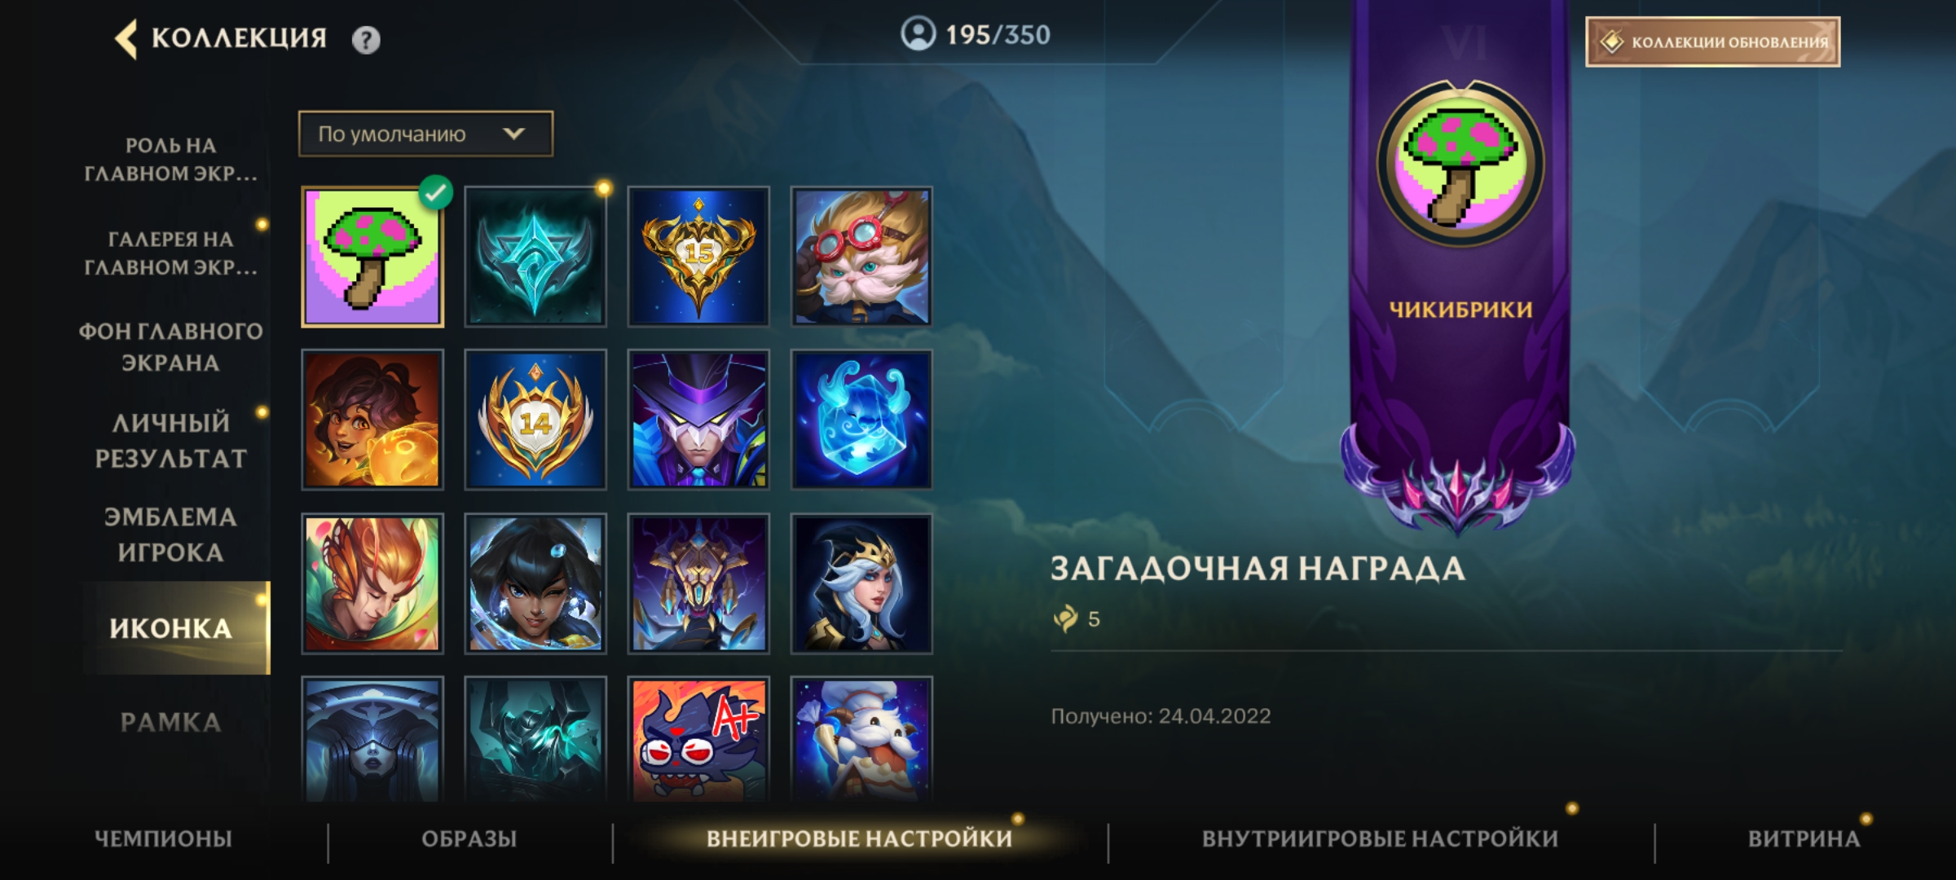This screenshot has width=1956, height=880.
Task: Choose the golden level 15 badge icon
Action: (698, 257)
